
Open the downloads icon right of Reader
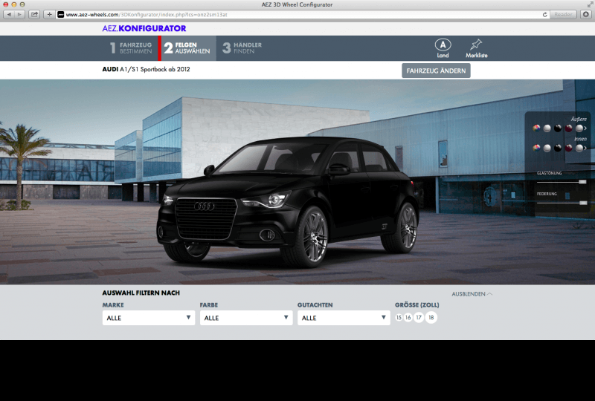click(x=586, y=14)
